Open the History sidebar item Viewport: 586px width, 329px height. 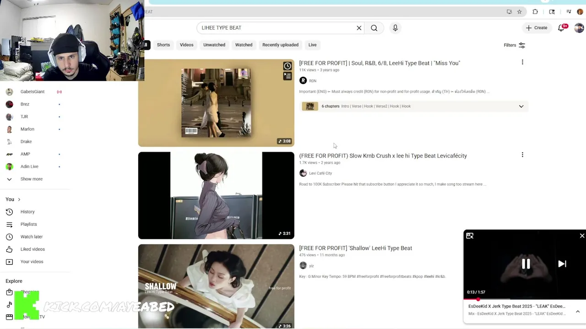click(x=27, y=212)
